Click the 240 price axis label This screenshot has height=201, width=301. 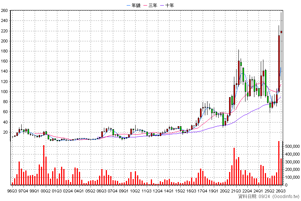[4, 21]
